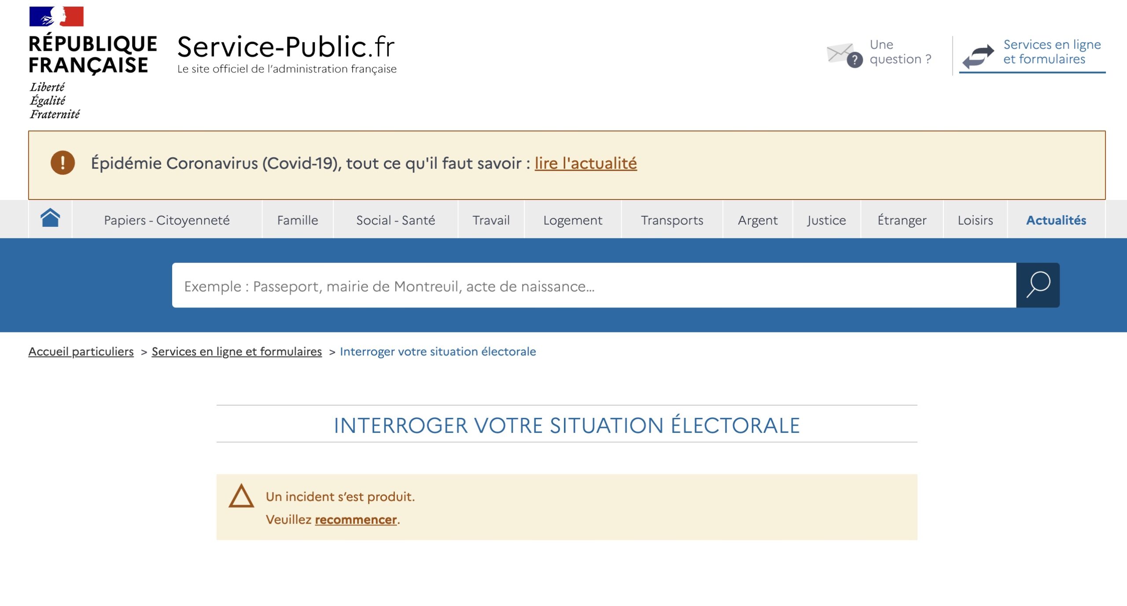Switch to the Actualités tab

[1056, 220]
